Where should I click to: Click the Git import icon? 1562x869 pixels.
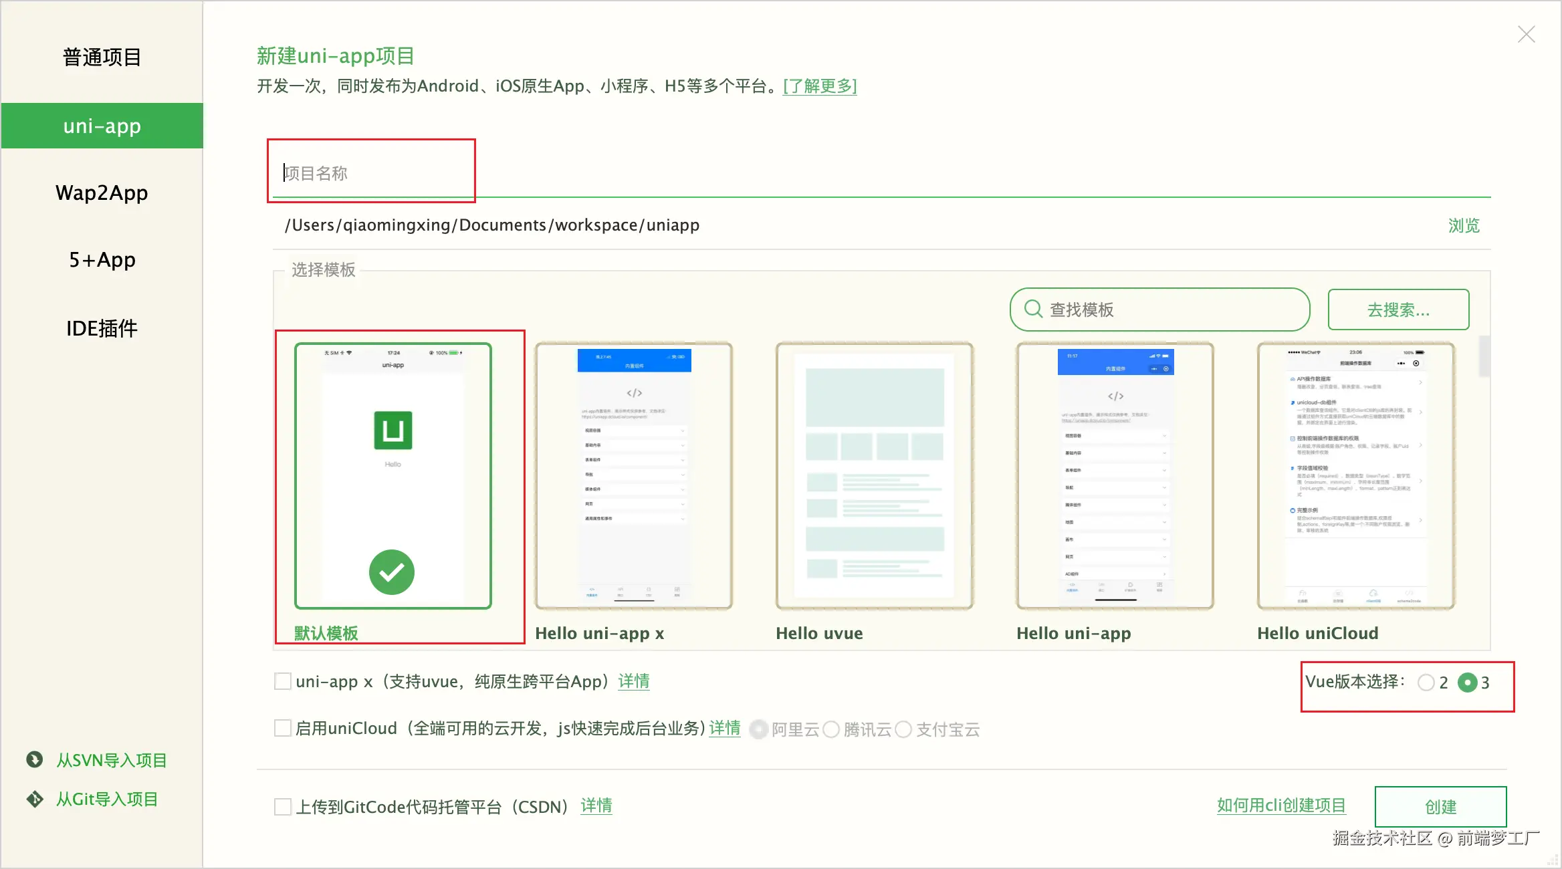(x=35, y=799)
